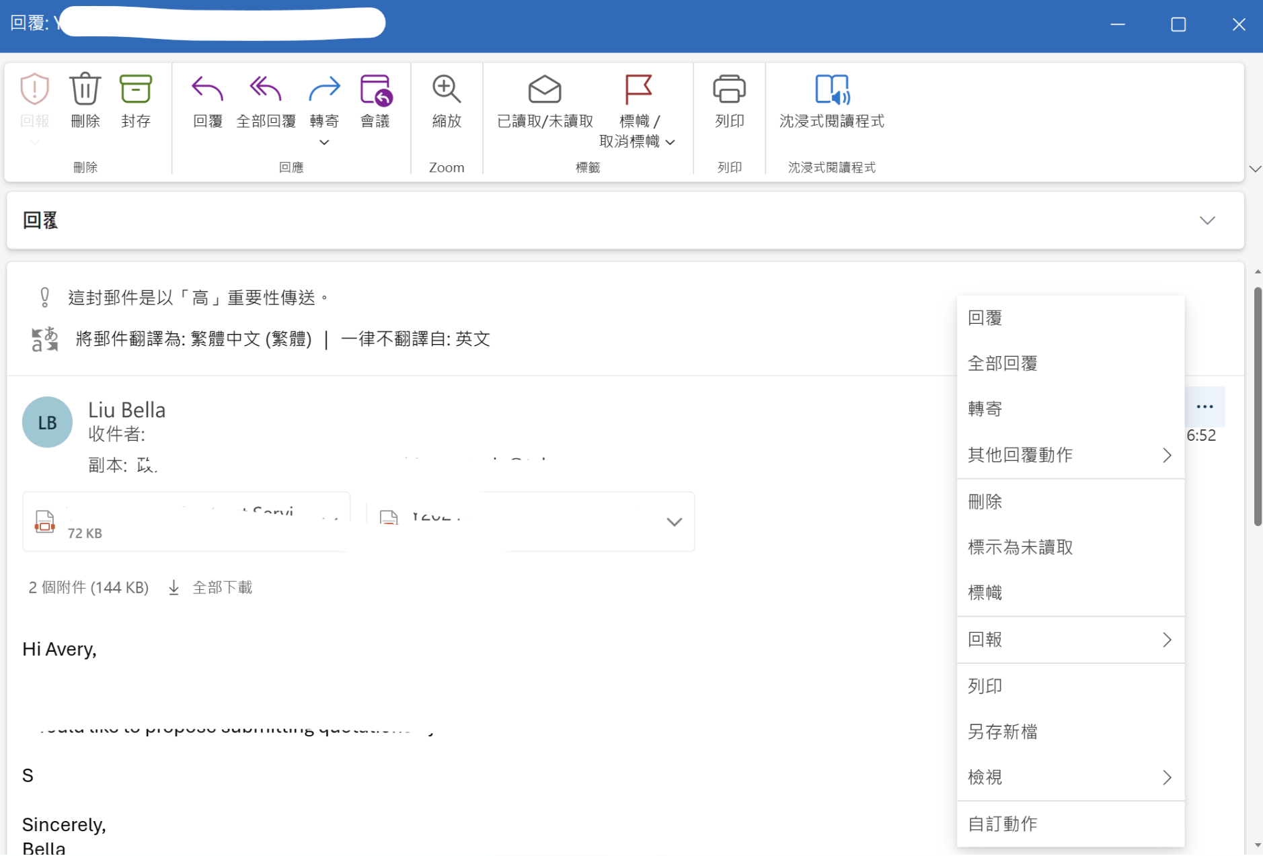
Task: Choose 標幟 from the context menu
Action: [1070, 593]
